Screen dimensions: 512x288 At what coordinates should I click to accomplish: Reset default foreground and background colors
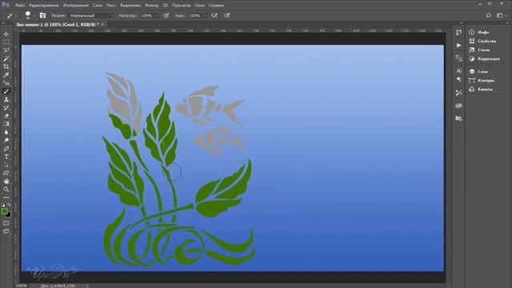point(3,205)
